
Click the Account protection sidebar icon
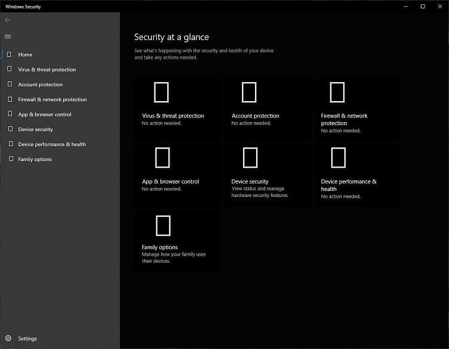pyautogui.click(x=10, y=84)
